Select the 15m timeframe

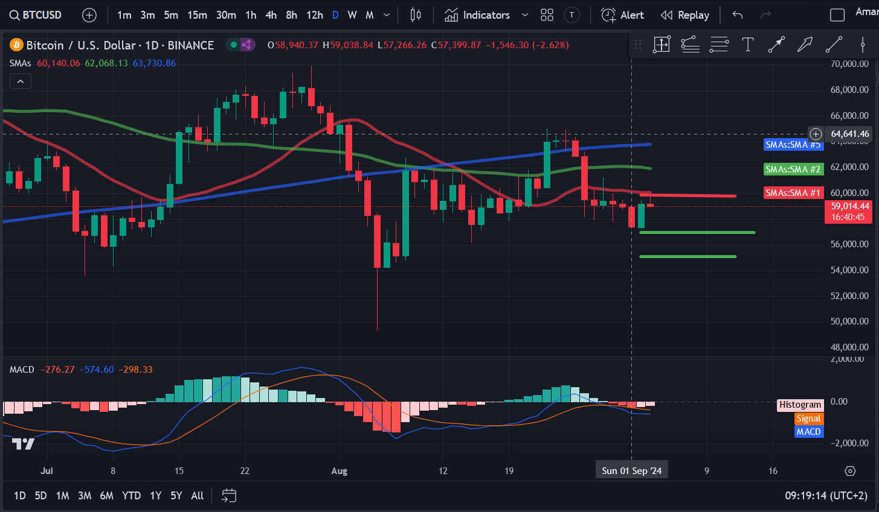click(197, 15)
